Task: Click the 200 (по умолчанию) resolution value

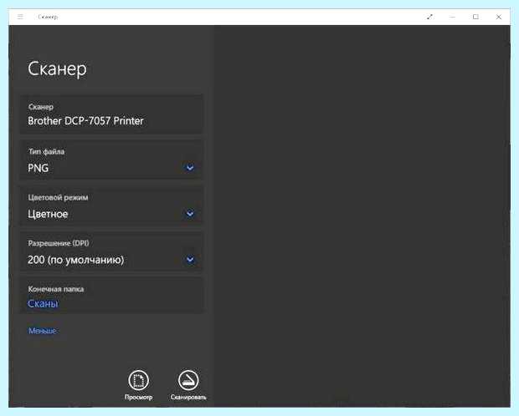Action: coord(76,260)
